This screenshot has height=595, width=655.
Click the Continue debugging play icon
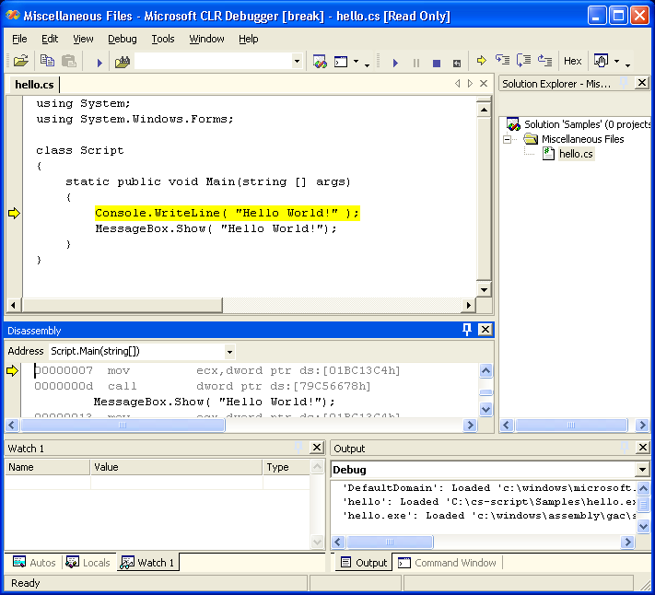pyautogui.click(x=395, y=63)
